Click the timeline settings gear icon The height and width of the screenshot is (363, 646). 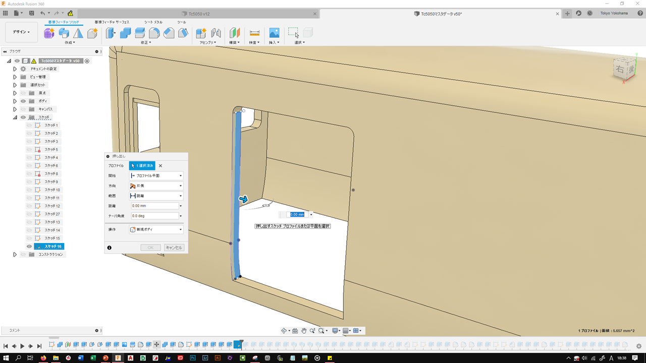pos(638,346)
